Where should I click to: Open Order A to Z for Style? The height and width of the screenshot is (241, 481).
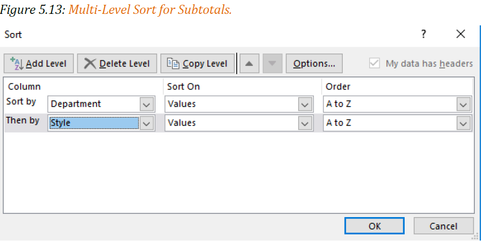click(x=463, y=123)
